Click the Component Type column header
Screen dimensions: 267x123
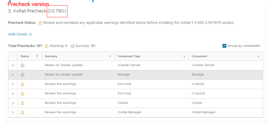point(129,56)
